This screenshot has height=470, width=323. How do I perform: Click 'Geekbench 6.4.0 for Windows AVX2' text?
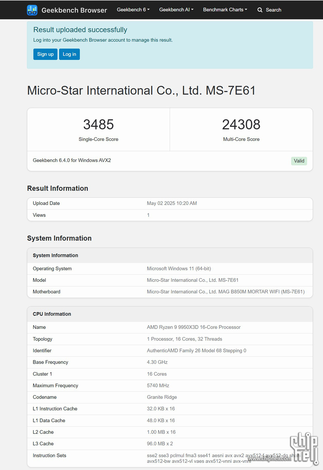coord(72,160)
